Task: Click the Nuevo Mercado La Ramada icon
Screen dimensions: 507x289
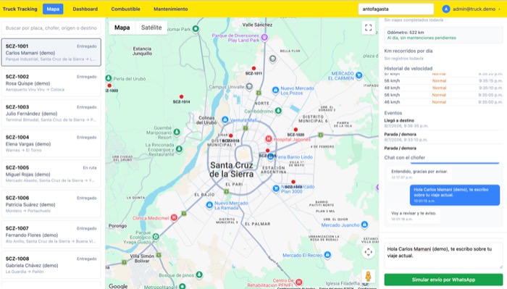Action: [209, 205]
